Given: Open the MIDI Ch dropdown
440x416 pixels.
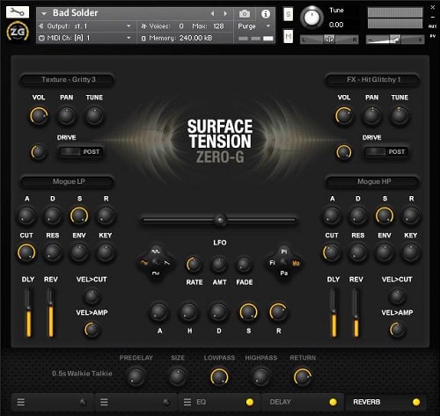Looking at the screenshot, I should tap(84, 38).
